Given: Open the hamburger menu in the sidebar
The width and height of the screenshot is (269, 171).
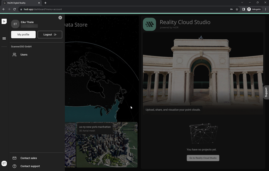Looking at the screenshot, I should (4, 38).
